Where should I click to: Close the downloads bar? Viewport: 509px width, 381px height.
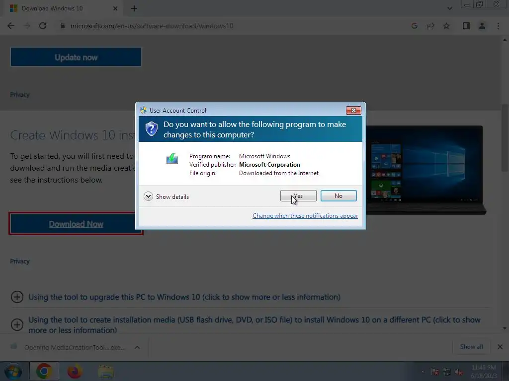(500, 347)
